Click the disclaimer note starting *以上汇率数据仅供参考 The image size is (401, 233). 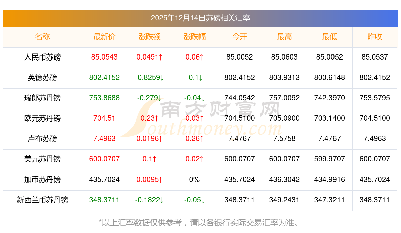(x=200, y=222)
